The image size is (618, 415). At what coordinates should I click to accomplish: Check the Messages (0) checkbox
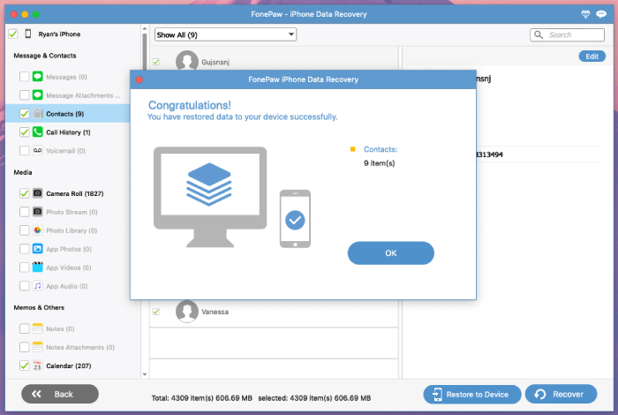click(x=25, y=77)
